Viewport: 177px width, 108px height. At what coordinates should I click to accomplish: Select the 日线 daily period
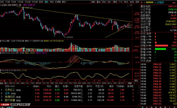click(x=41, y=2)
